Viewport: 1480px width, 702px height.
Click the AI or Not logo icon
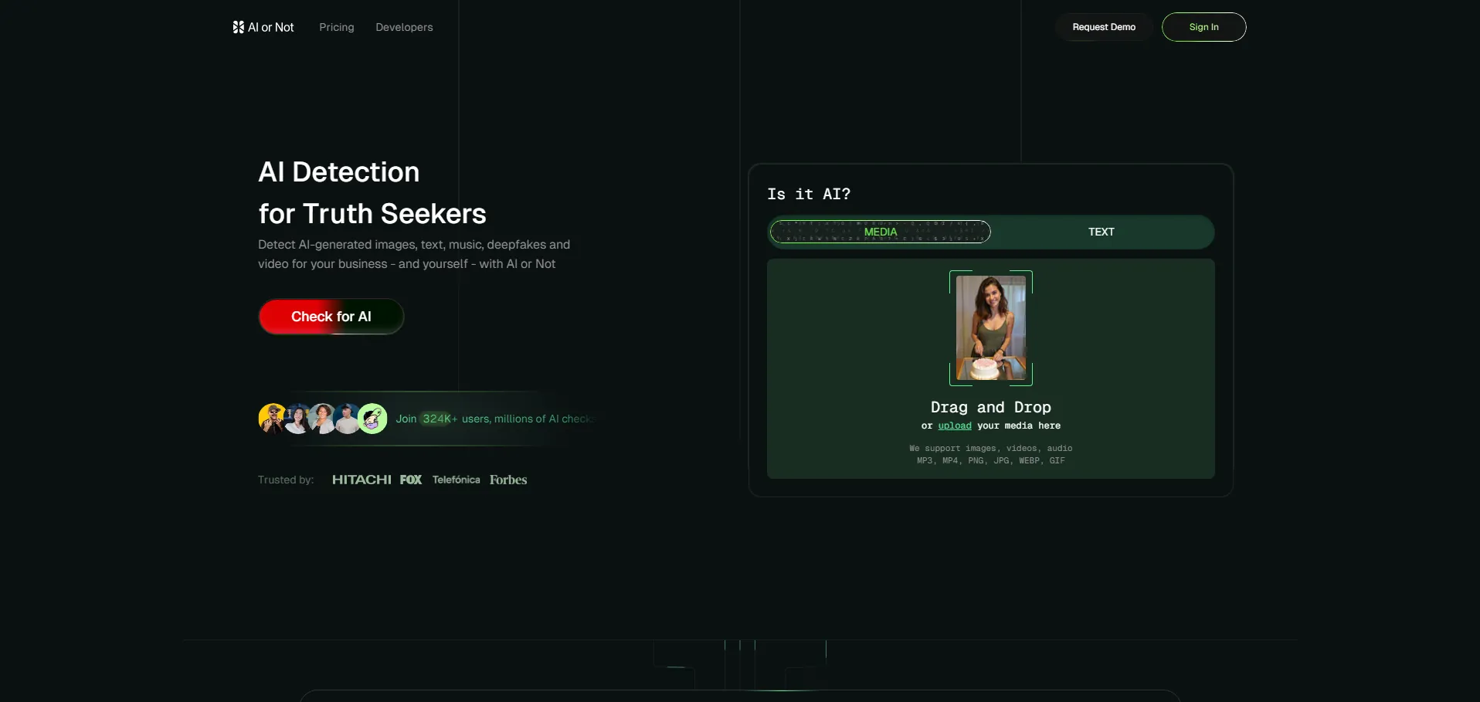pos(238,27)
